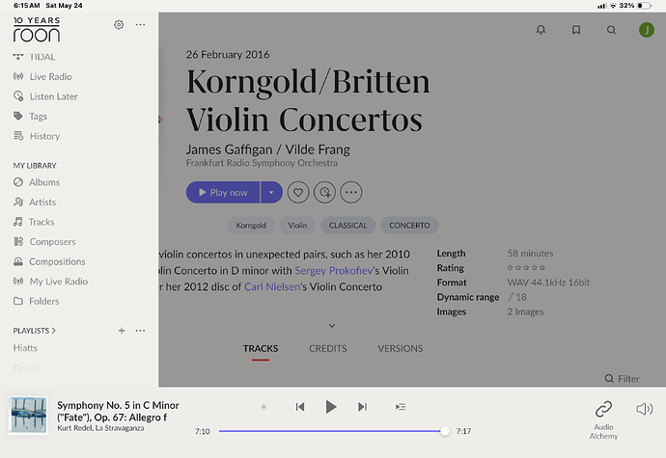Click the playback progress slider handle
The image size is (666, 458).
(x=445, y=431)
